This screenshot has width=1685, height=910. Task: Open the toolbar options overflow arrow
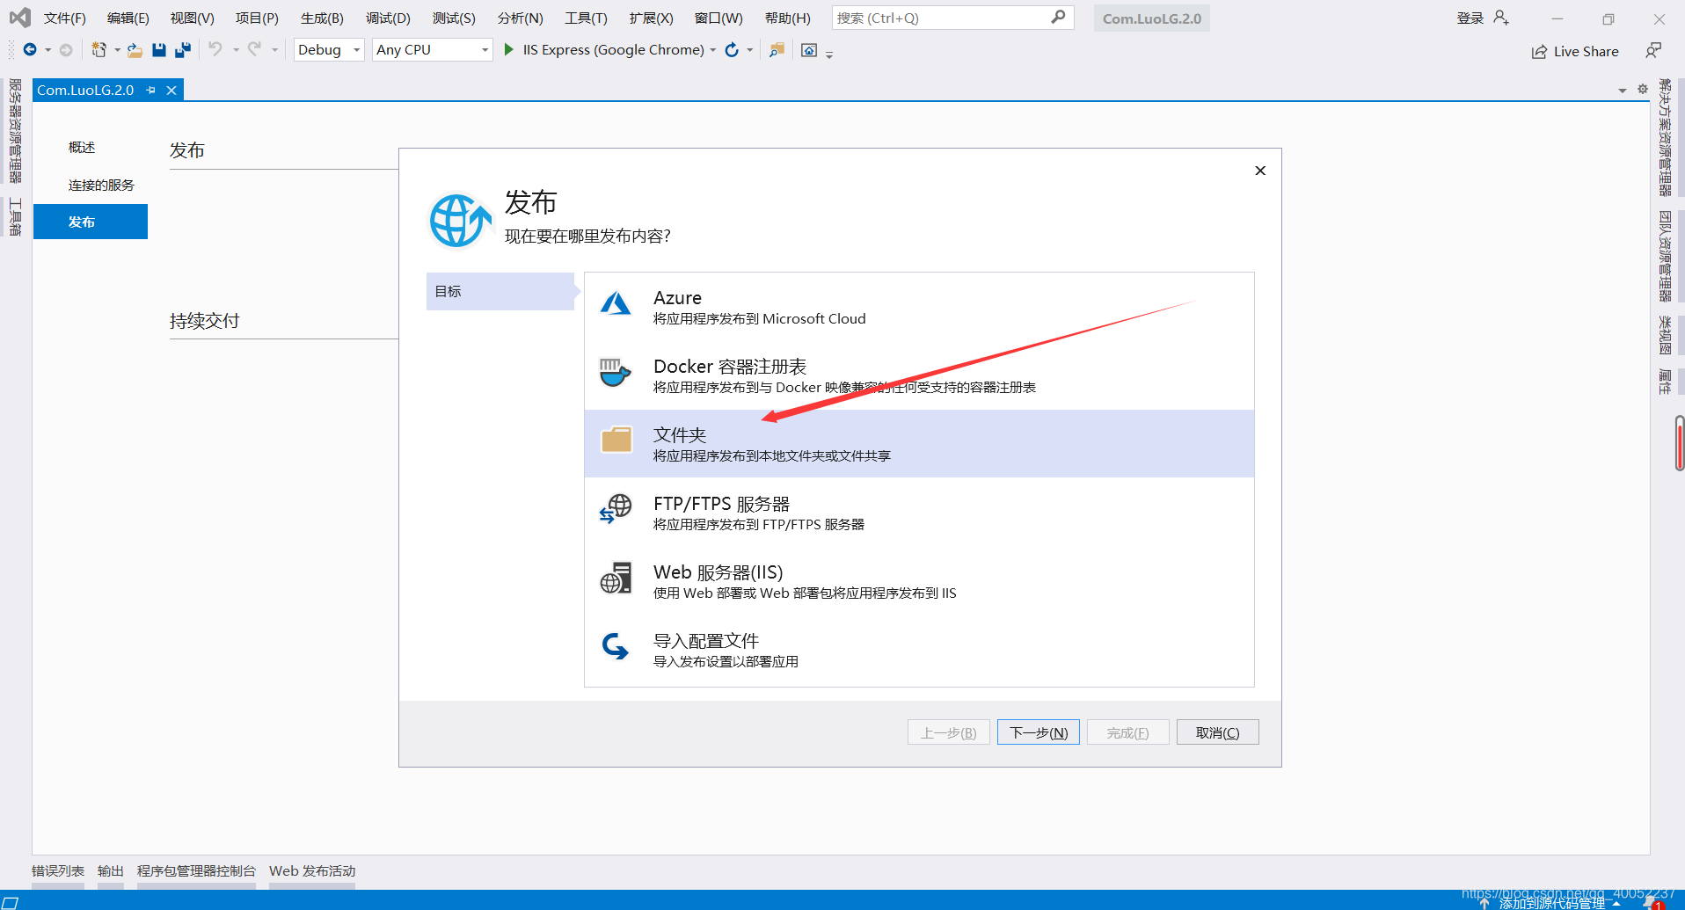pyautogui.click(x=829, y=54)
